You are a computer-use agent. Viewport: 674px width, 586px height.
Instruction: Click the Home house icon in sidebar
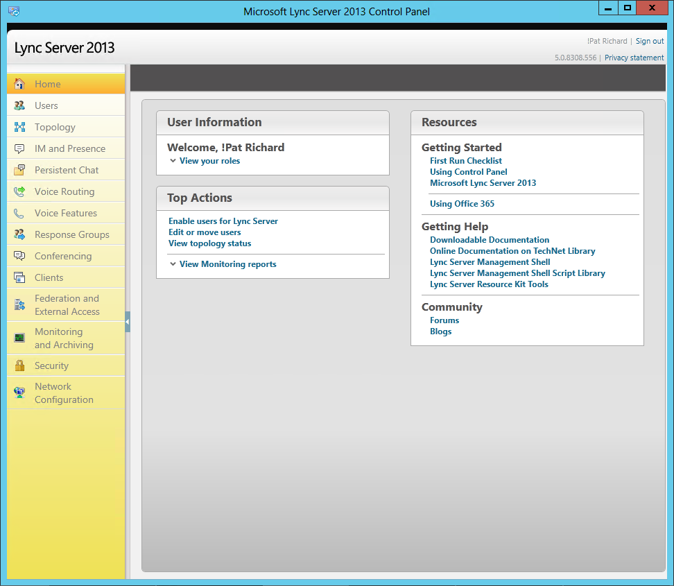point(19,84)
